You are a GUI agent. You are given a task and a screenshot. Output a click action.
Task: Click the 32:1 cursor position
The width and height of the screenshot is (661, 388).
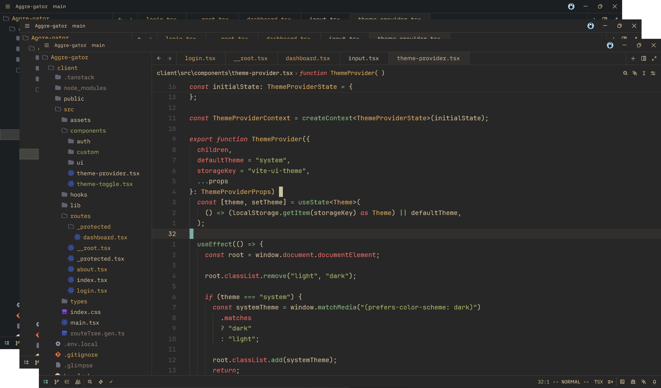[543, 382]
